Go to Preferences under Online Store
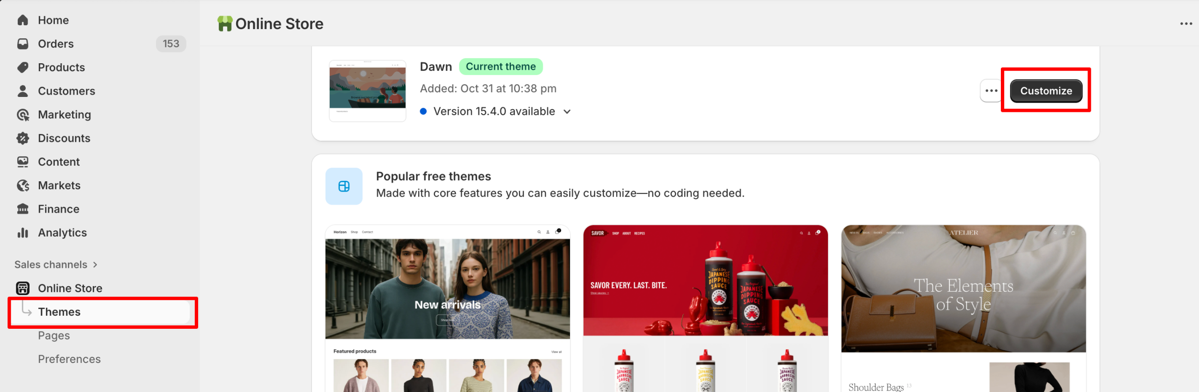The width and height of the screenshot is (1199, 392). tap(69, 359)
